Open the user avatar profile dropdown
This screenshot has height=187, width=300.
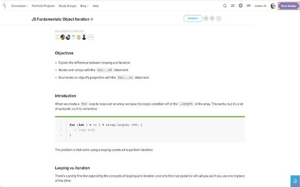274,6
